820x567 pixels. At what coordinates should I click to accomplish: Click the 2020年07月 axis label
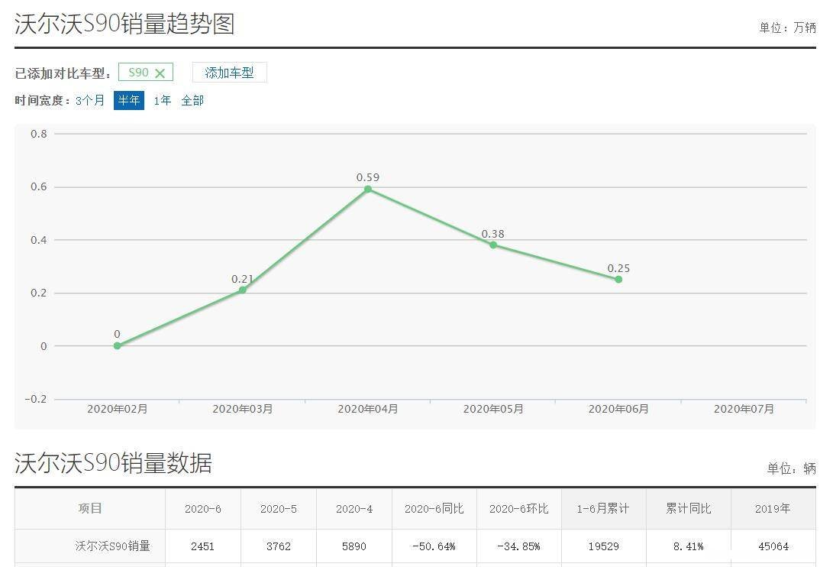744,409
